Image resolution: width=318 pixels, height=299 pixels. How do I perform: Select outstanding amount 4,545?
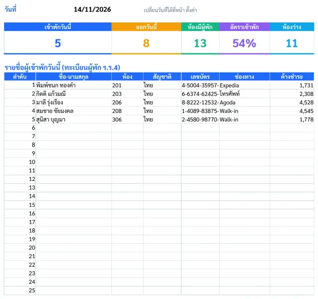292,111
